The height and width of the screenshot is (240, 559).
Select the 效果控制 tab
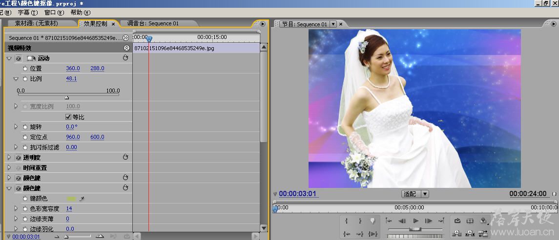tap(95, 24)
